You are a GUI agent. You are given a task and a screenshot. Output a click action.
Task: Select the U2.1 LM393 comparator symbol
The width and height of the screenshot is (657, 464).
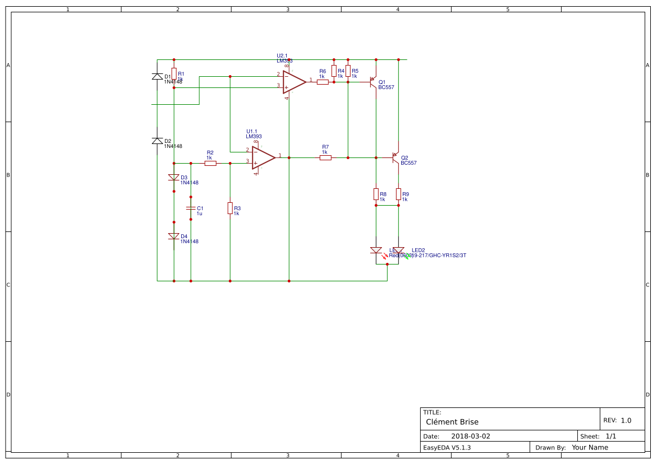(293, 81)
